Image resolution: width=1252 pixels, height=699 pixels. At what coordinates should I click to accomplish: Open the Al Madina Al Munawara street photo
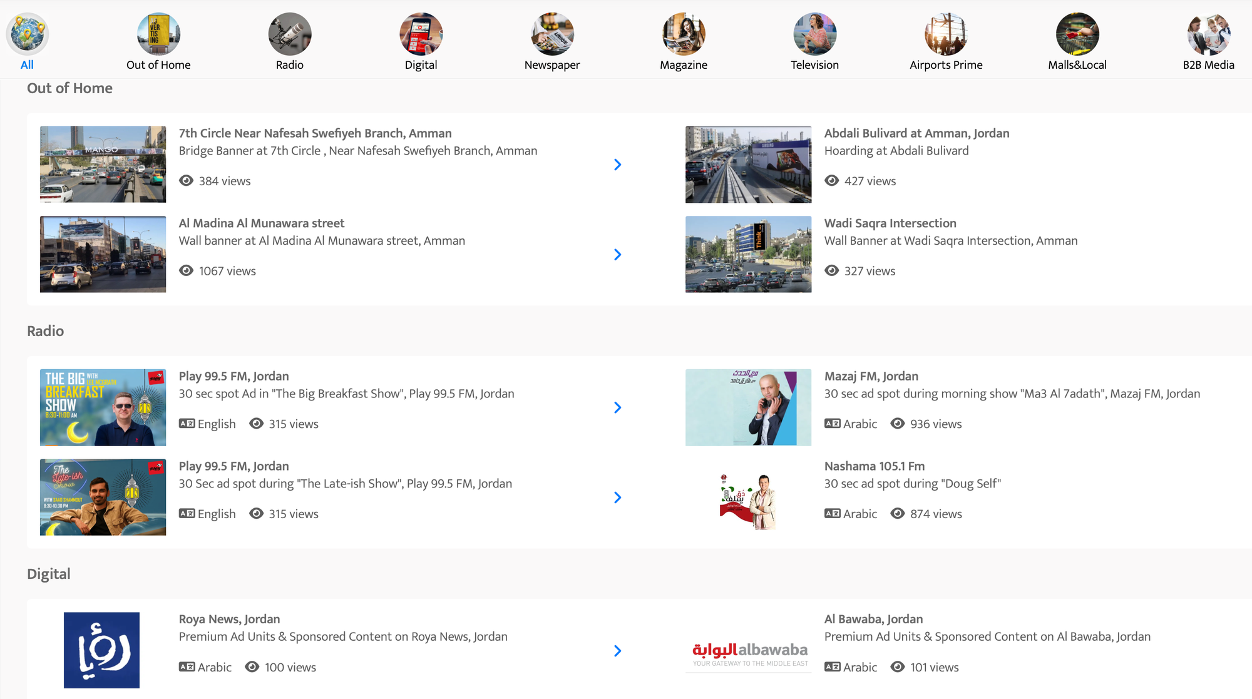click(x=103, y=255)
